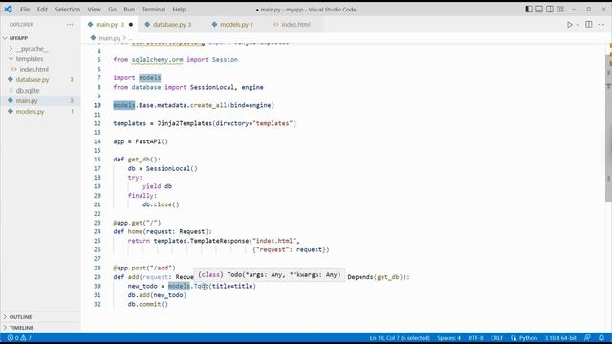Change end of line CRLF
The height and width of the screenshot is (344, 612).
point(496,338)
